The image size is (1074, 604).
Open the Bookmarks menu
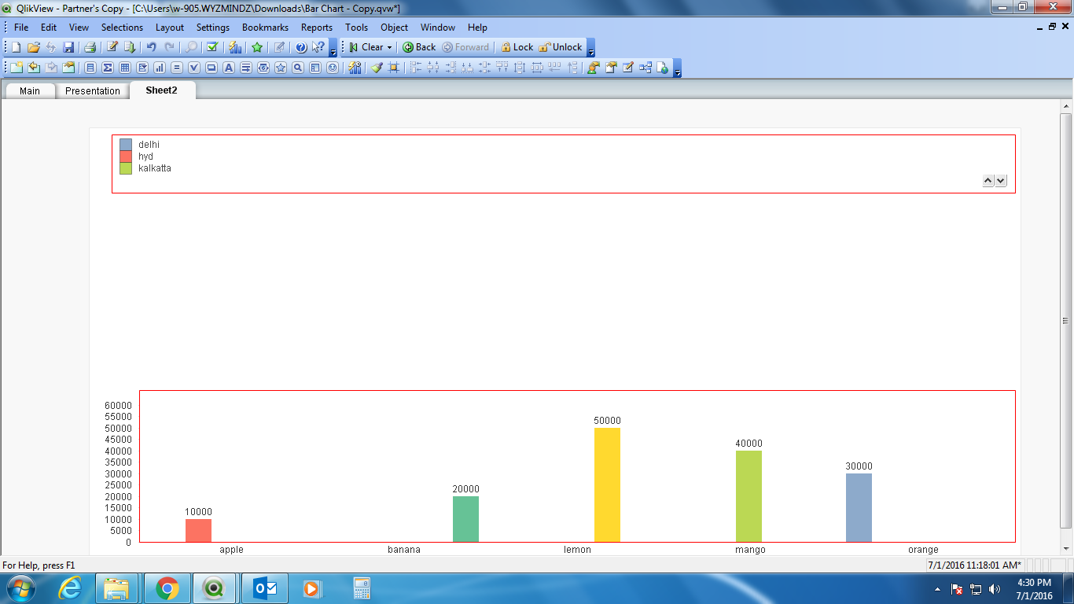265,28
